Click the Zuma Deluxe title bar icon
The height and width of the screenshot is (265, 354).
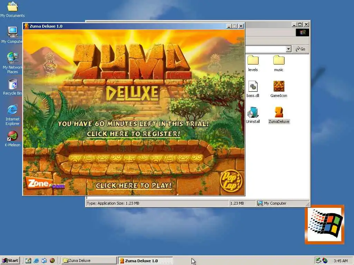26,26
